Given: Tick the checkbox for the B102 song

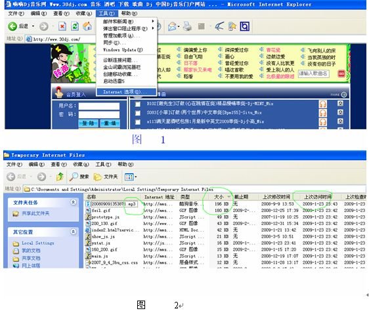Looking at the screenshot, I should 138,104.
